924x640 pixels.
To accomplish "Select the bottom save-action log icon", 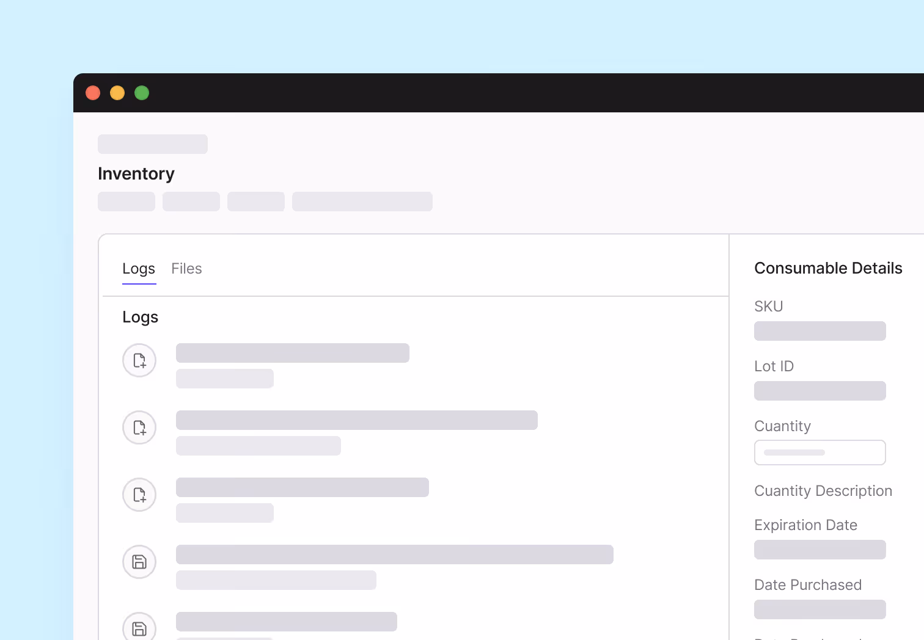I will coord(139,628).
